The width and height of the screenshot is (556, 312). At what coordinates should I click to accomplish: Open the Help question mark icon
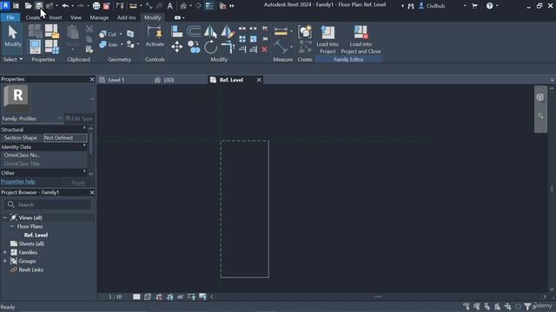pyautogui.click(x=489, y=6)
